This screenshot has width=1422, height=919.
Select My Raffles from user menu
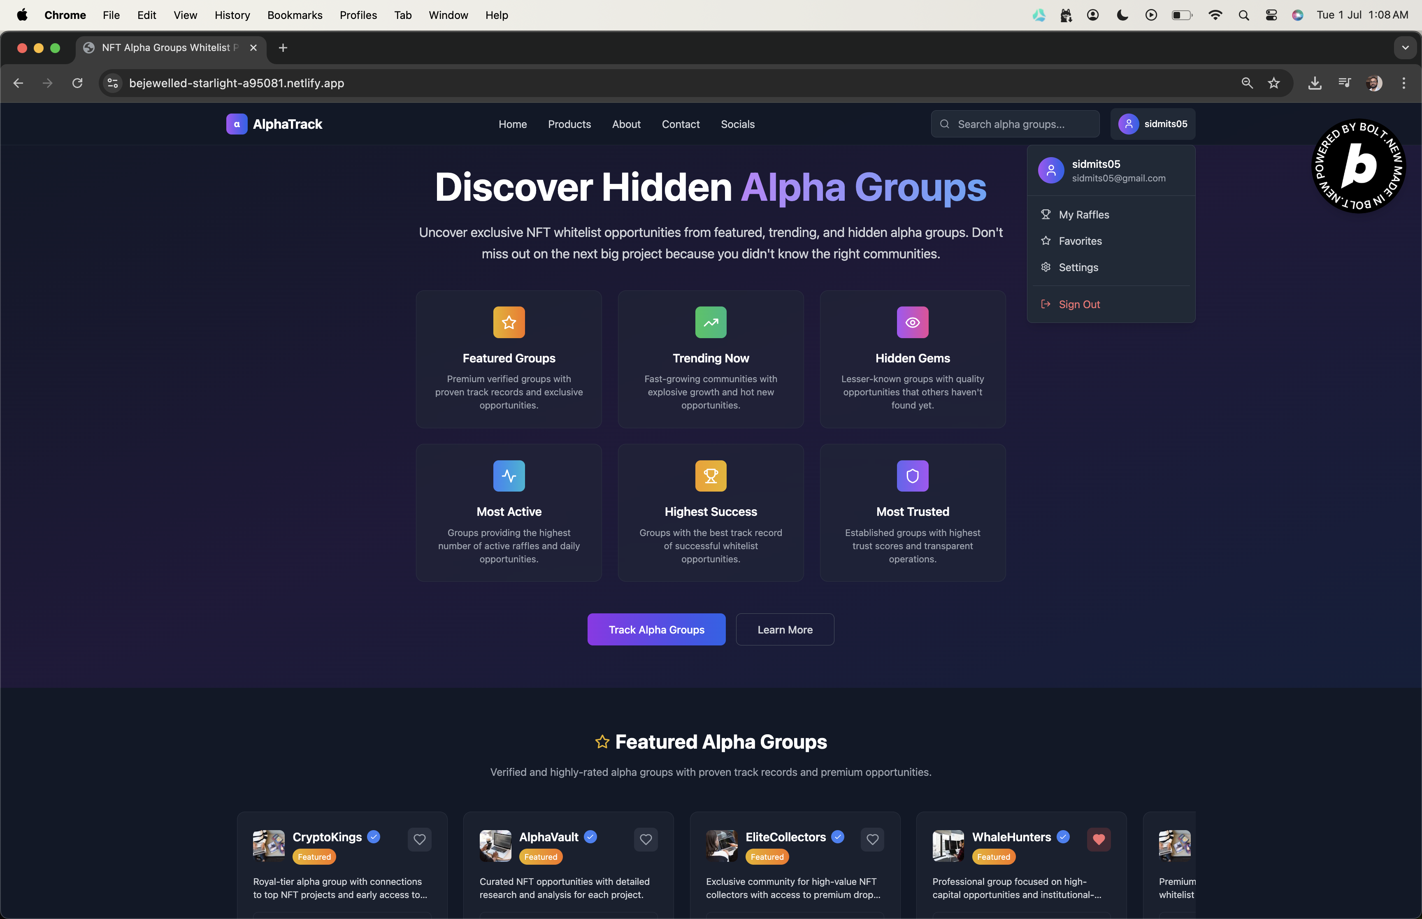pyautogui.click(x=1083, y=215)
